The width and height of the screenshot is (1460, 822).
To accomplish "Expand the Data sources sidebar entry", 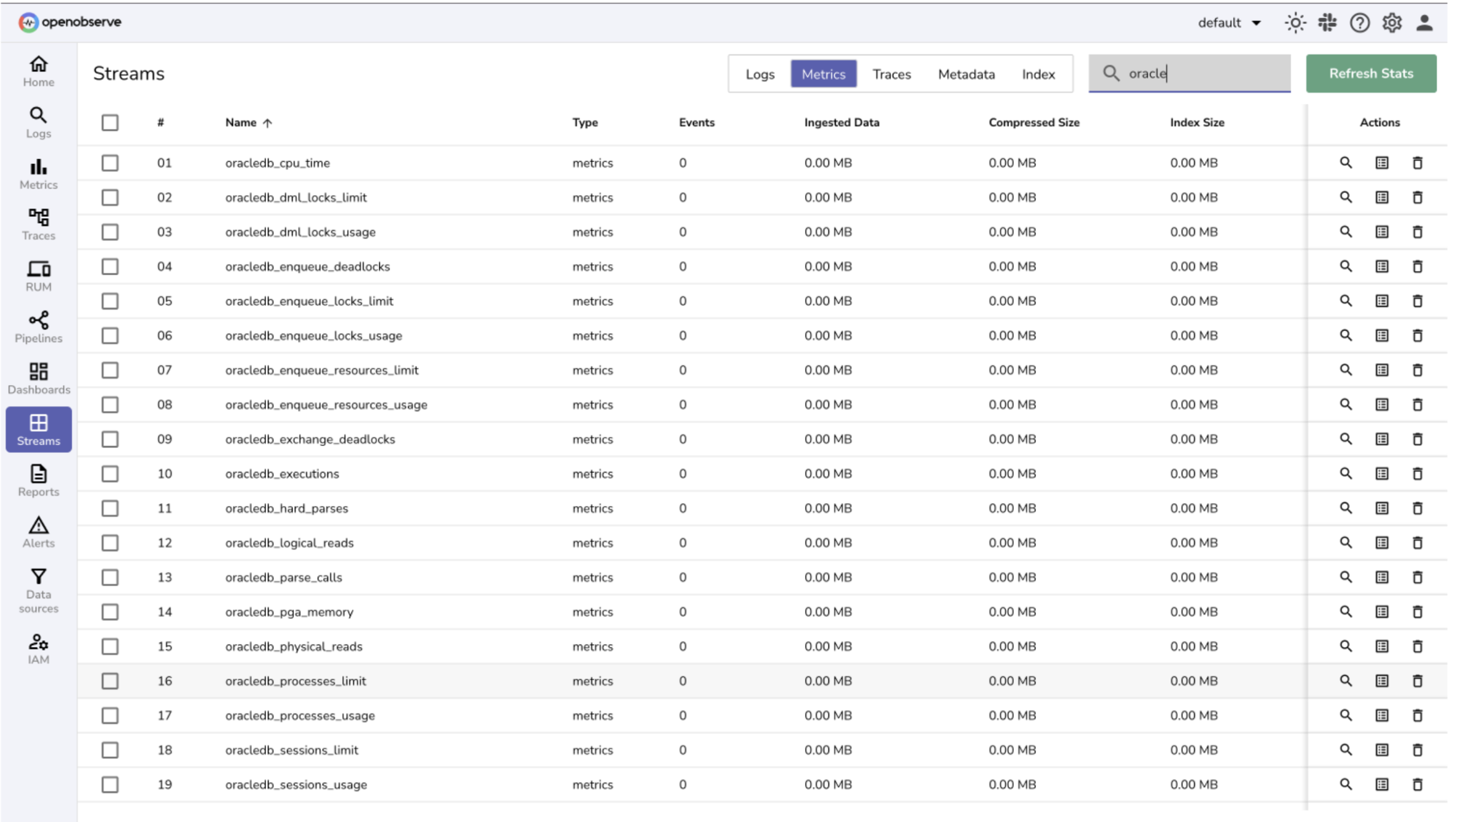I will (x=38, y=590).
